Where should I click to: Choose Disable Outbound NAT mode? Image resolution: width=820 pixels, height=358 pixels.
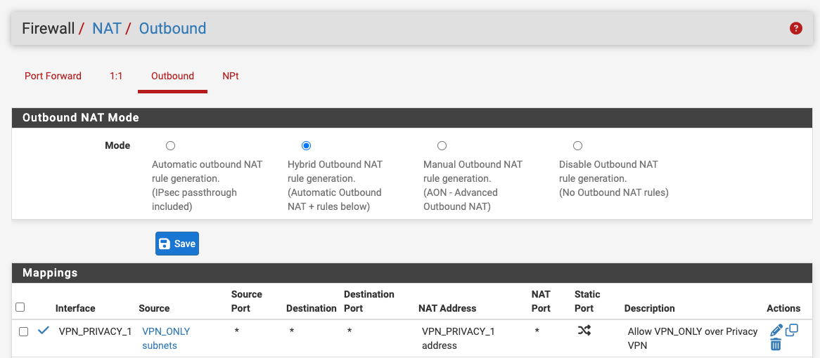coord(578,145)
